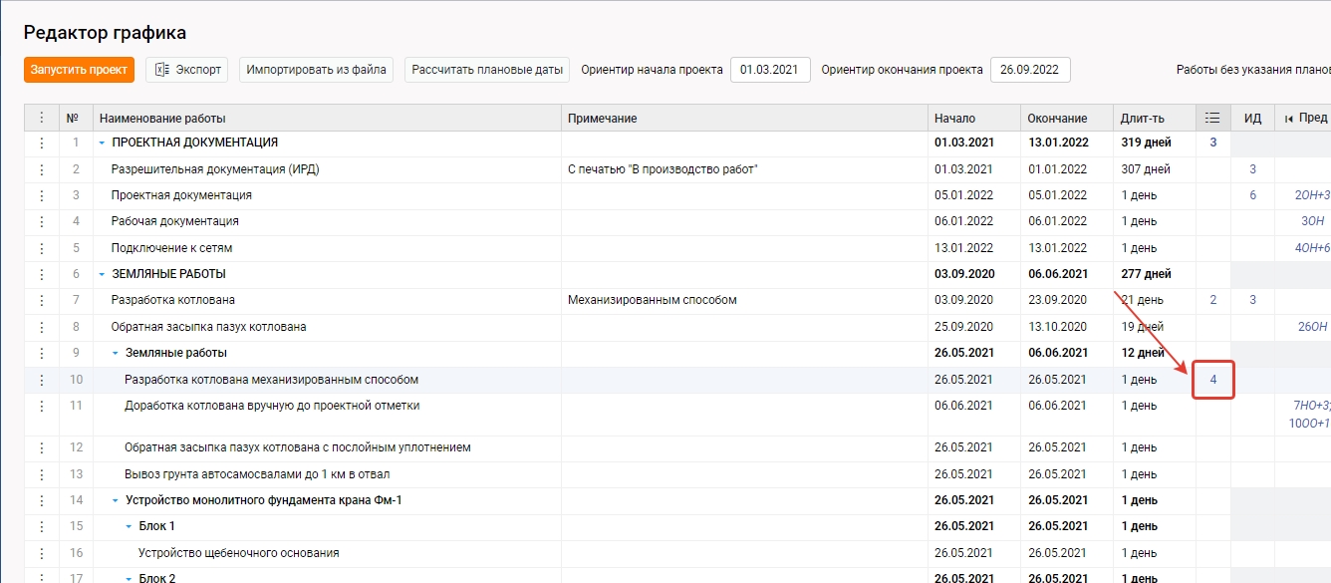Viewport: 1331px width, 583px height.
Task: Click the arrow icon beside the Пред header
Action: click(x=1288, y=119)
